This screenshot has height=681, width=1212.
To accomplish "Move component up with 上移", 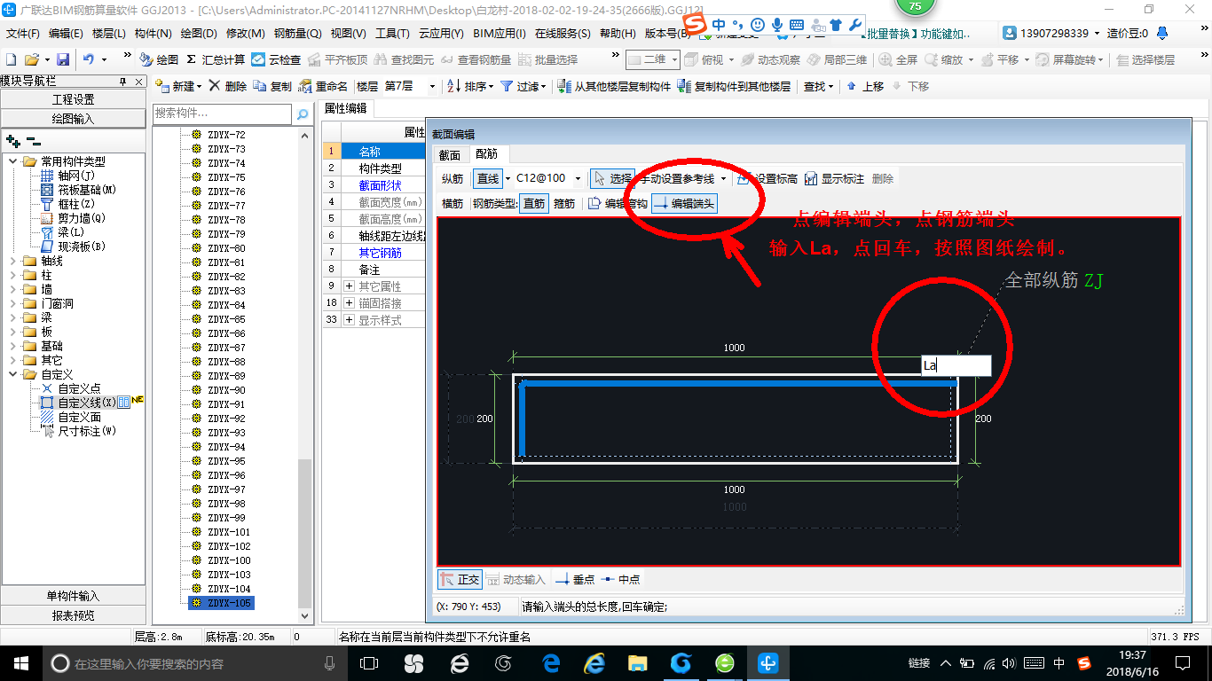I will 865,86.
